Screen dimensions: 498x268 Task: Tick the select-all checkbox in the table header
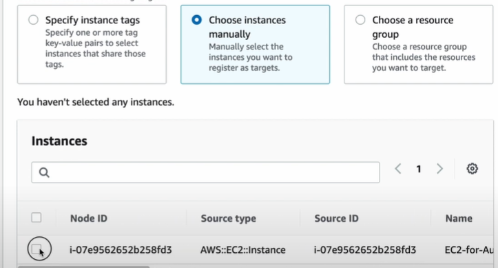[x=37, y=218]
